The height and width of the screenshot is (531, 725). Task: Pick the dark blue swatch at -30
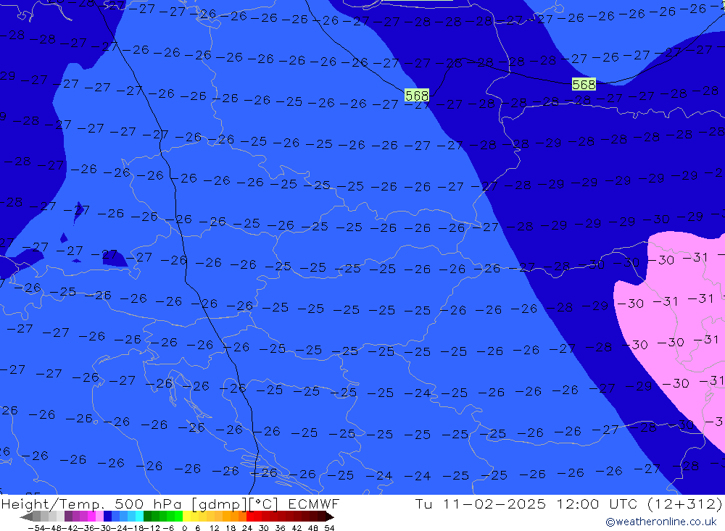coord(107,517)
